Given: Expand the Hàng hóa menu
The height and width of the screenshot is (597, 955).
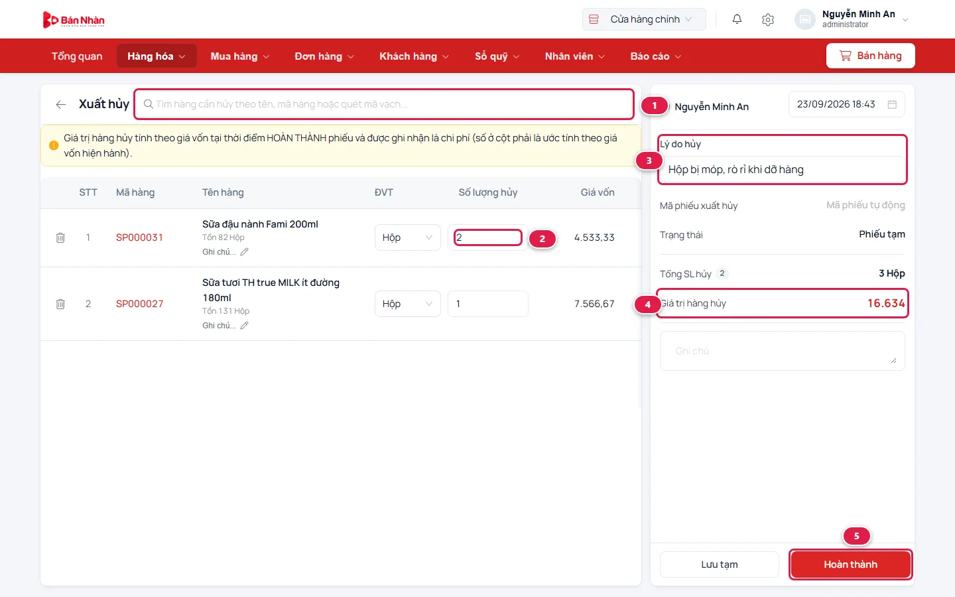Looking at the screenshot, I should (157, 56).
